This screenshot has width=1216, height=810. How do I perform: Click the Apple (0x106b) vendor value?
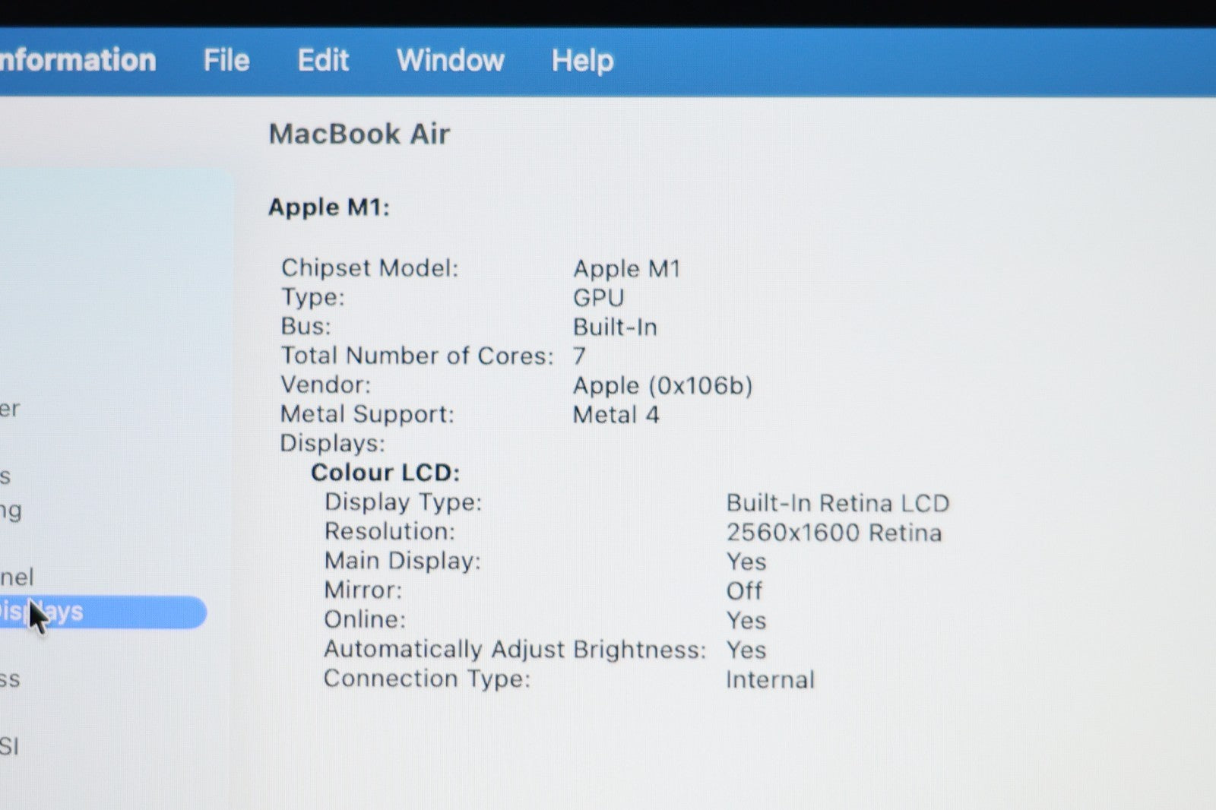point(662,386)
